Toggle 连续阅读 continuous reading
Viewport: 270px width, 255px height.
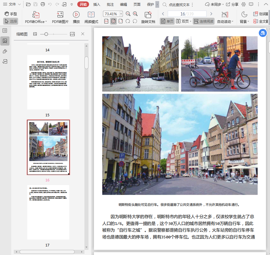point(204,21)
